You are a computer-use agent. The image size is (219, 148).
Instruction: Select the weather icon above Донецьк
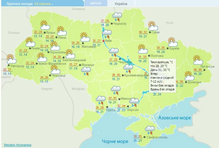coord(190,76)
